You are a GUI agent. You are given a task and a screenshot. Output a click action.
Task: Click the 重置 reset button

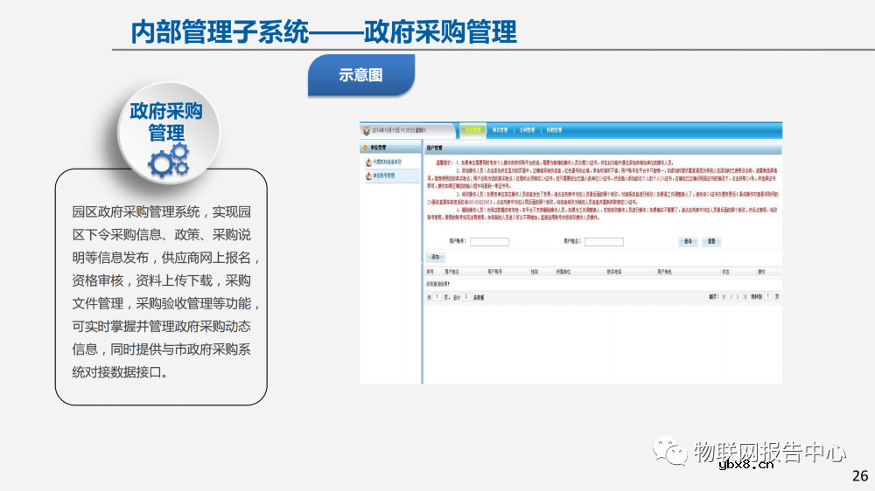pos(711,241)
